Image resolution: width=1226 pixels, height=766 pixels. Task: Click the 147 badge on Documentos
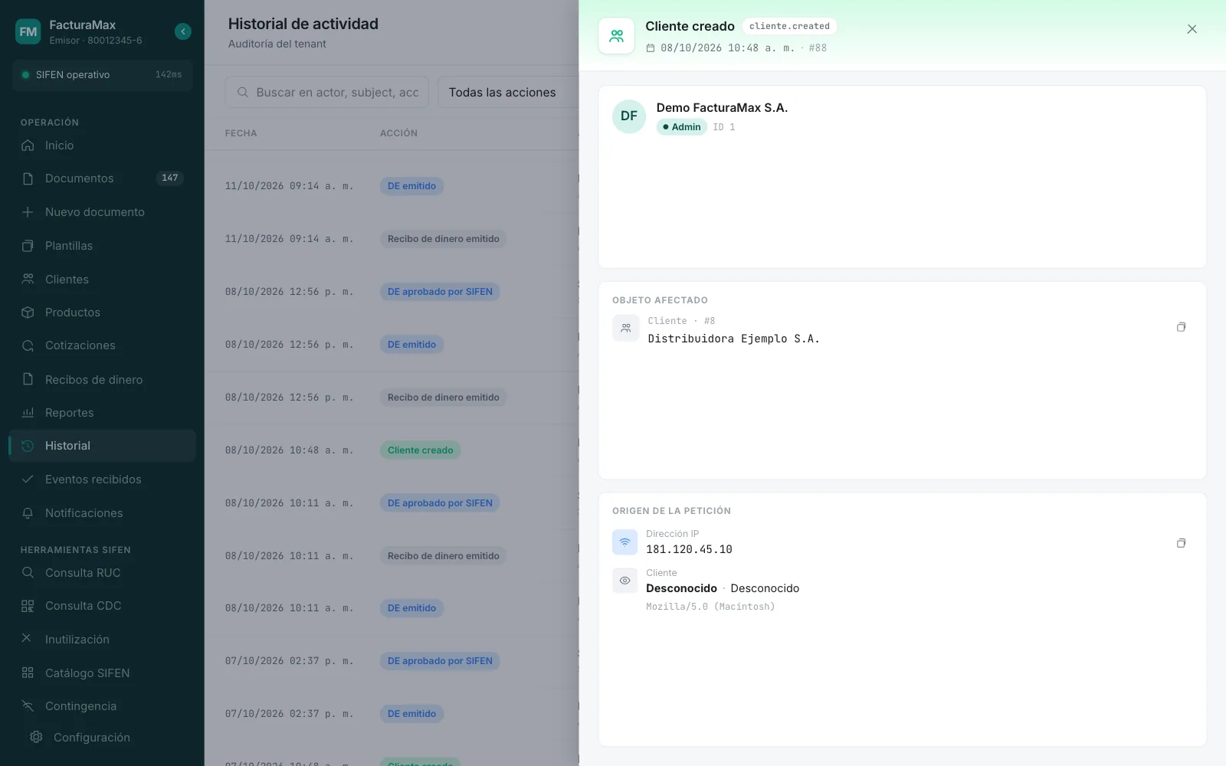coord(169,178)
